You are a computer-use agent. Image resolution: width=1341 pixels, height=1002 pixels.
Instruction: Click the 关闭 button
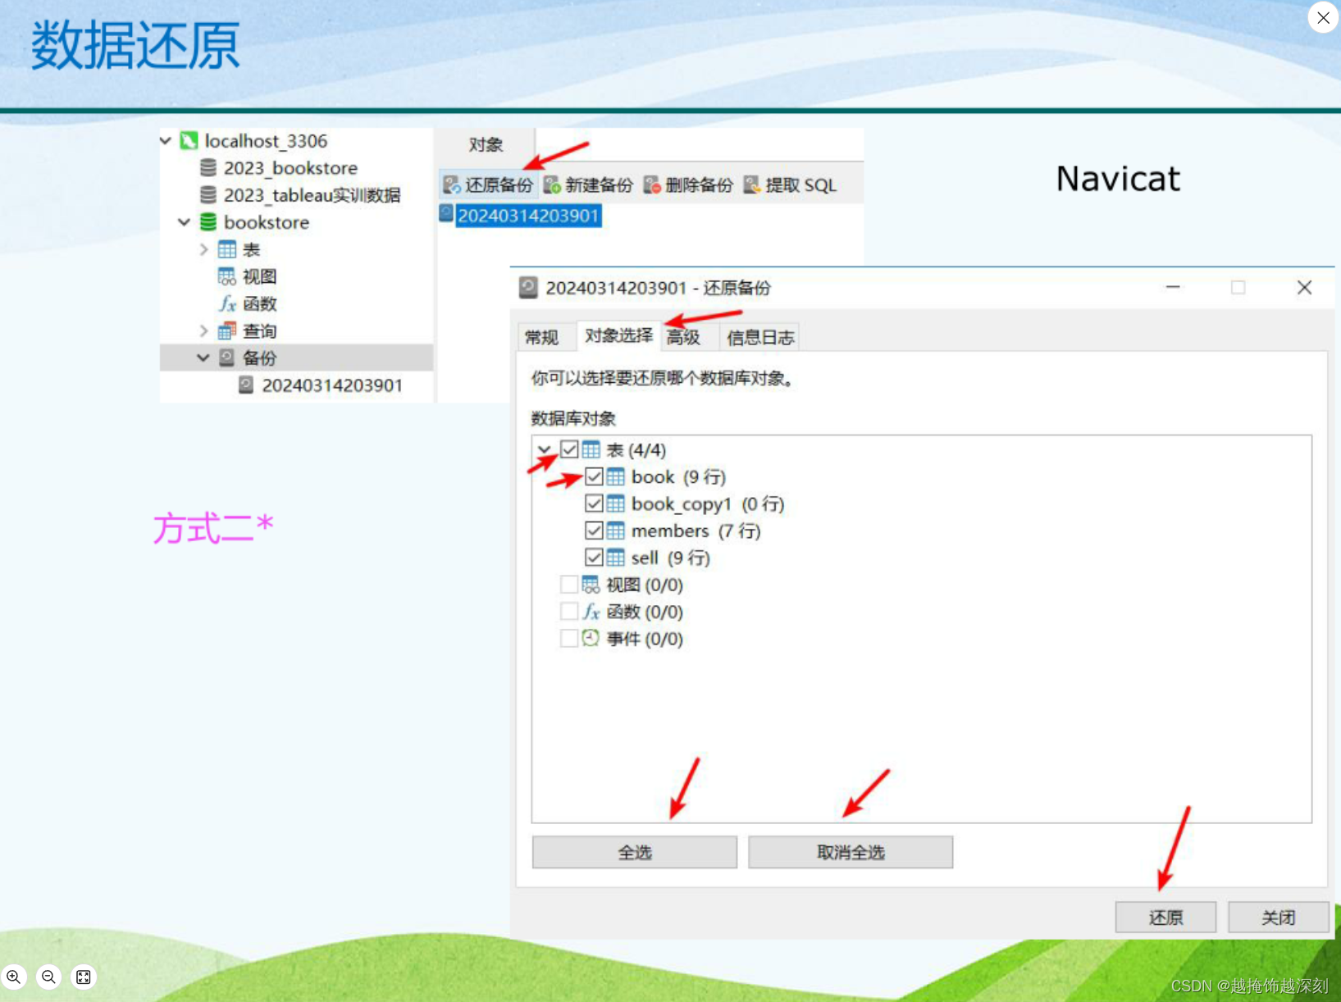[1279, 917]
